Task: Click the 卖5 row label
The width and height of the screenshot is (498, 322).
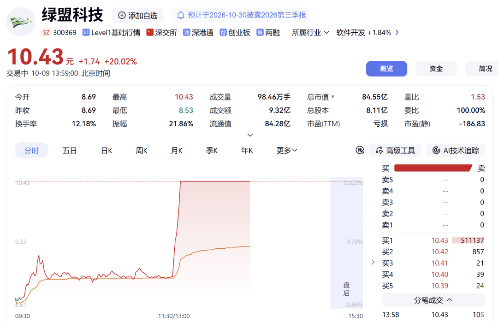Action: tap(387, 180)
